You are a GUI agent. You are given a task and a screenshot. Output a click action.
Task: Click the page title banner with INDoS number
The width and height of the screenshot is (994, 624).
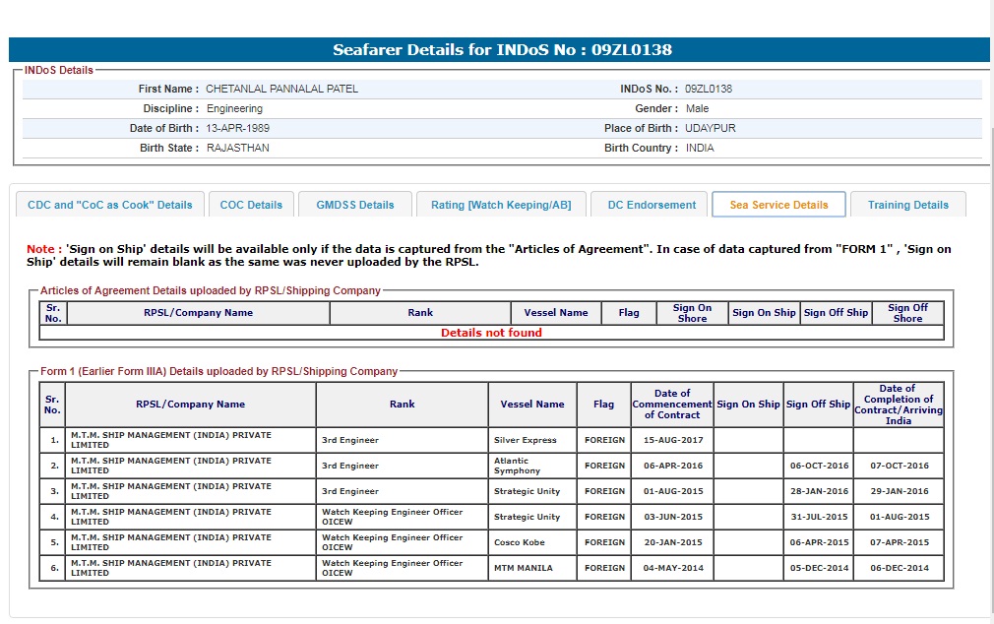click(502, 50)
